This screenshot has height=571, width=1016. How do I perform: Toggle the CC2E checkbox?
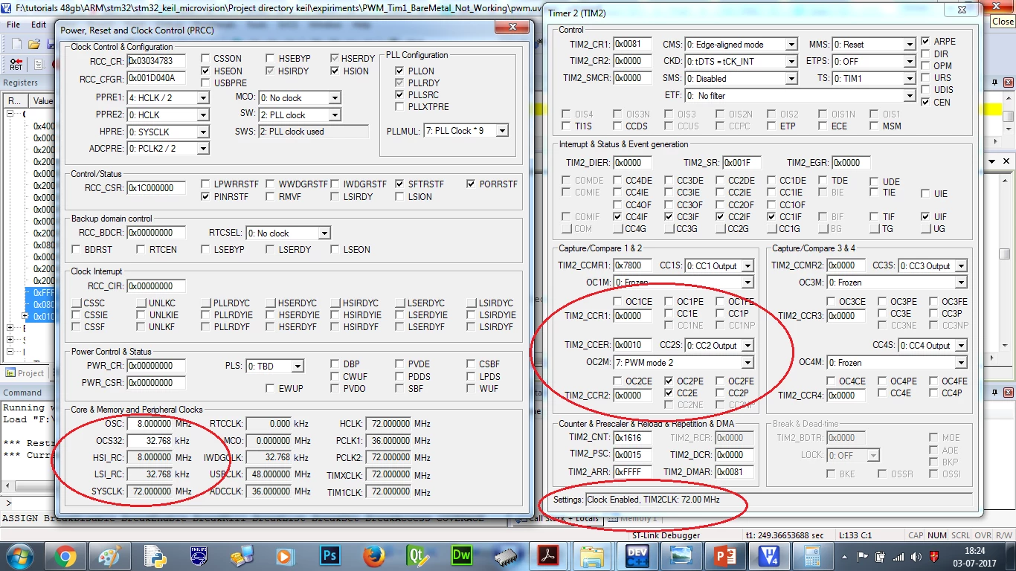pyautogui.click(x=670, y=393)
